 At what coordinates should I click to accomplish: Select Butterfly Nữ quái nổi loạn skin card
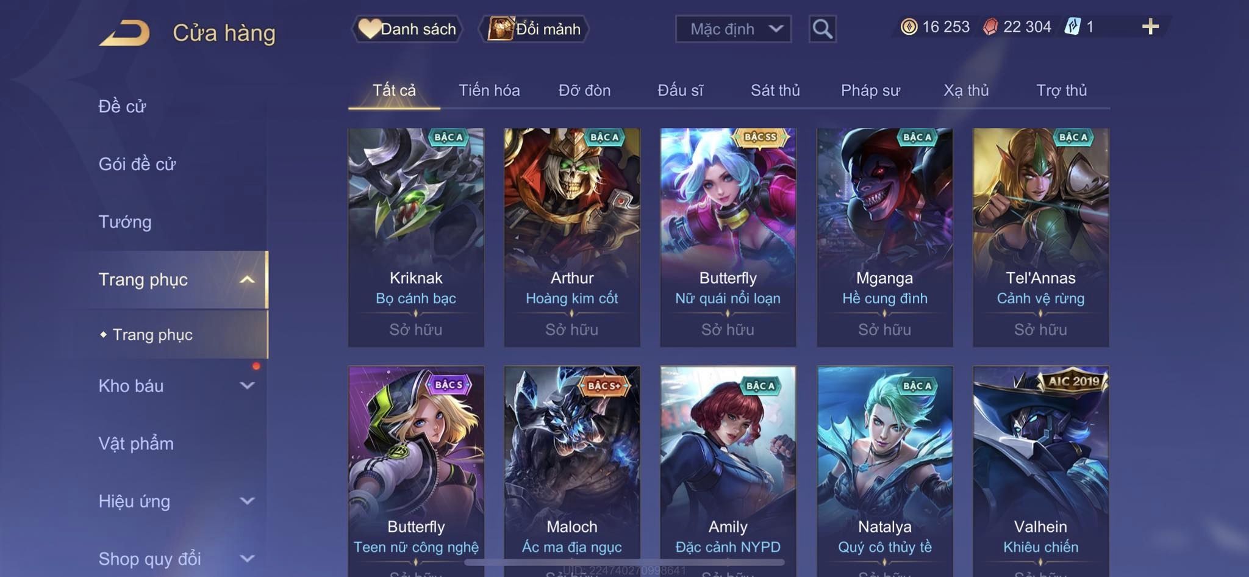point(728,237)
